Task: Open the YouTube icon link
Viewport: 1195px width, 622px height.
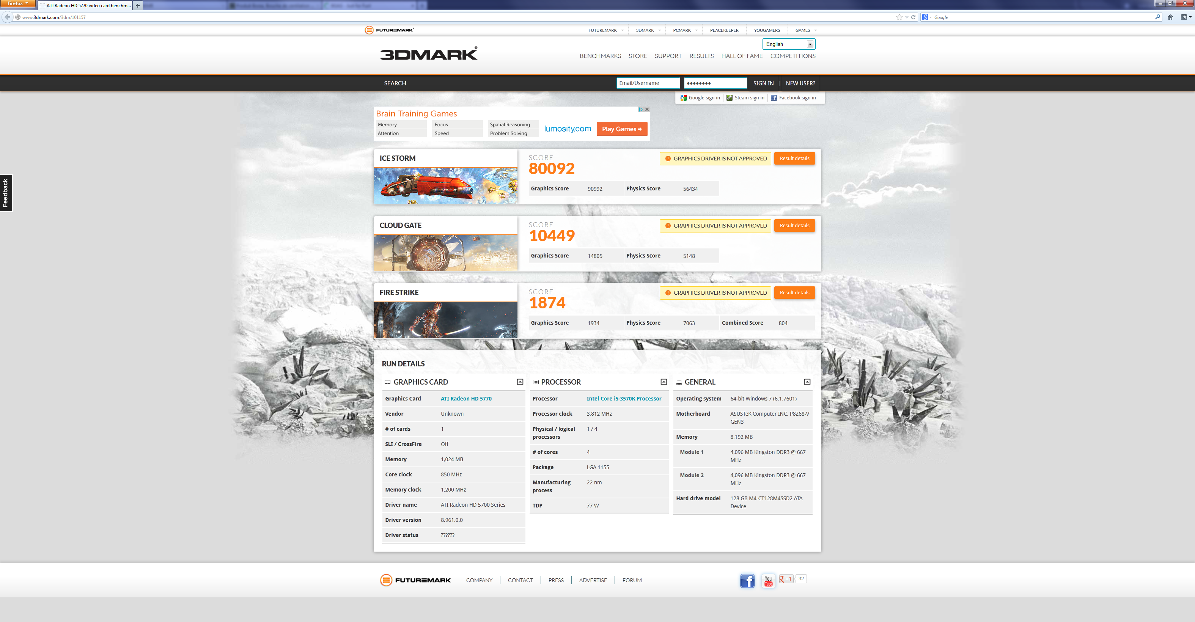Action: (768, 581)
